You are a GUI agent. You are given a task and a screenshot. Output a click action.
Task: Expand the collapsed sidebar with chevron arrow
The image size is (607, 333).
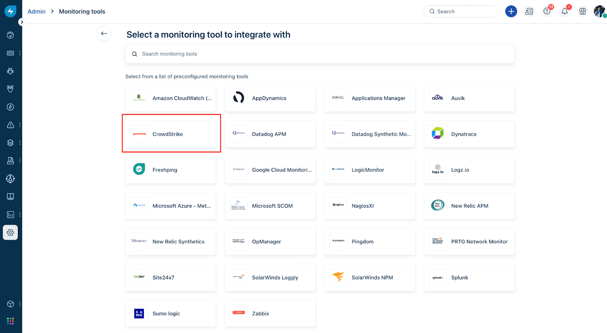(x=22, y=22)
